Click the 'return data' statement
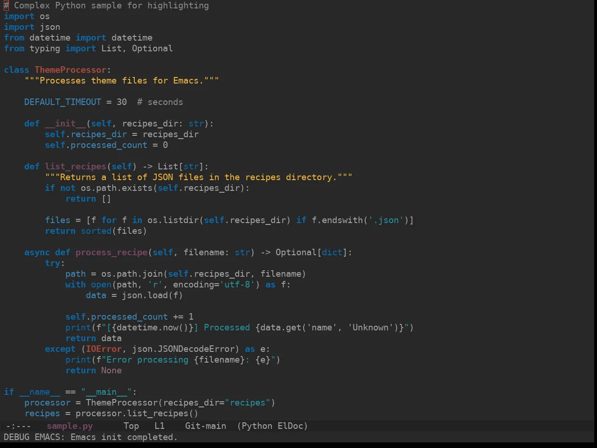597x448 pixels. 93,338
